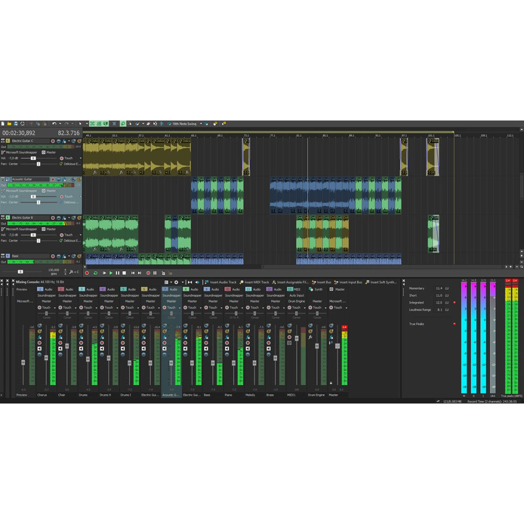This screenshot has height=524, width=524.
Task: Select the Erase tool
Action: click(x=148, y=124)
